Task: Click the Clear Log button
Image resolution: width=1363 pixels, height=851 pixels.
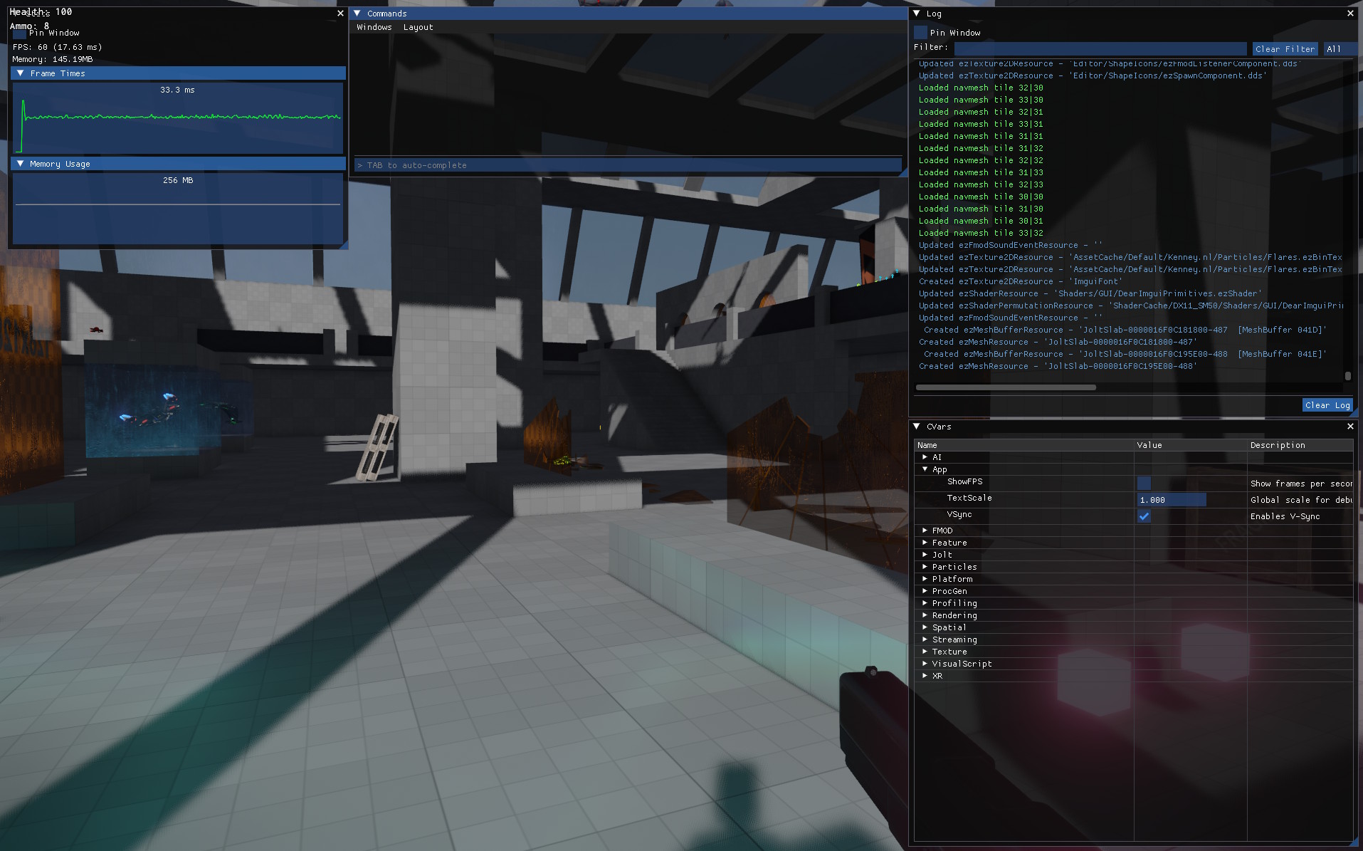Action: (x=1327, y=404)
